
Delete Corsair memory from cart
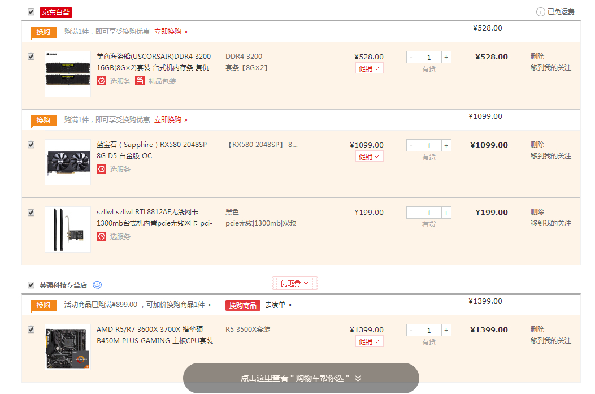[537, 56]
